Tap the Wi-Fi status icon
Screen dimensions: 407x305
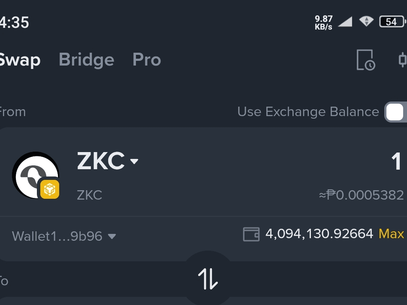[x=366, y=21]
